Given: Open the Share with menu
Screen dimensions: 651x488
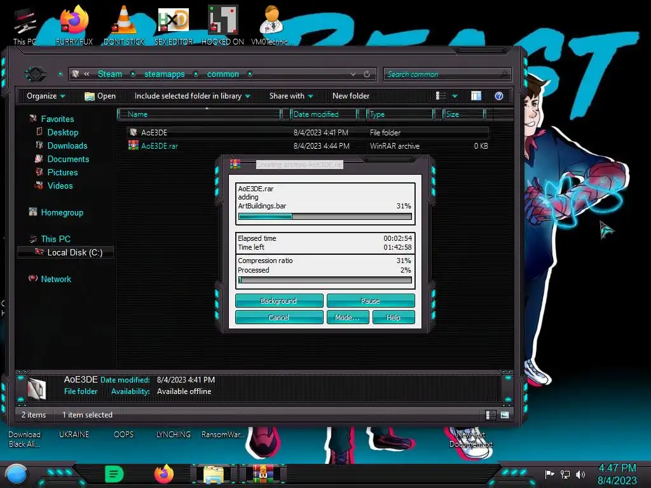Looking at the screenshot, I should [x=291, y=96].
